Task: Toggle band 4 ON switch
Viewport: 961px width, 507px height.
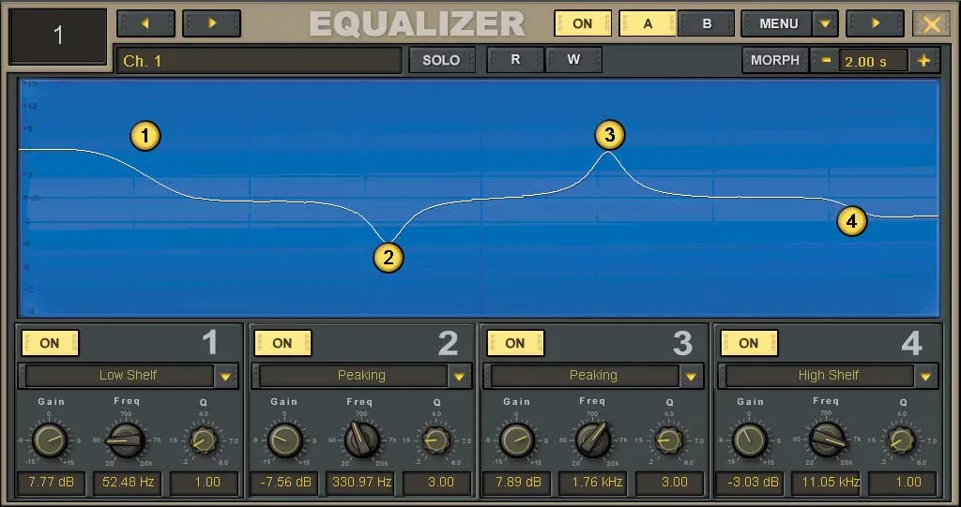Action: coord(749,343)
